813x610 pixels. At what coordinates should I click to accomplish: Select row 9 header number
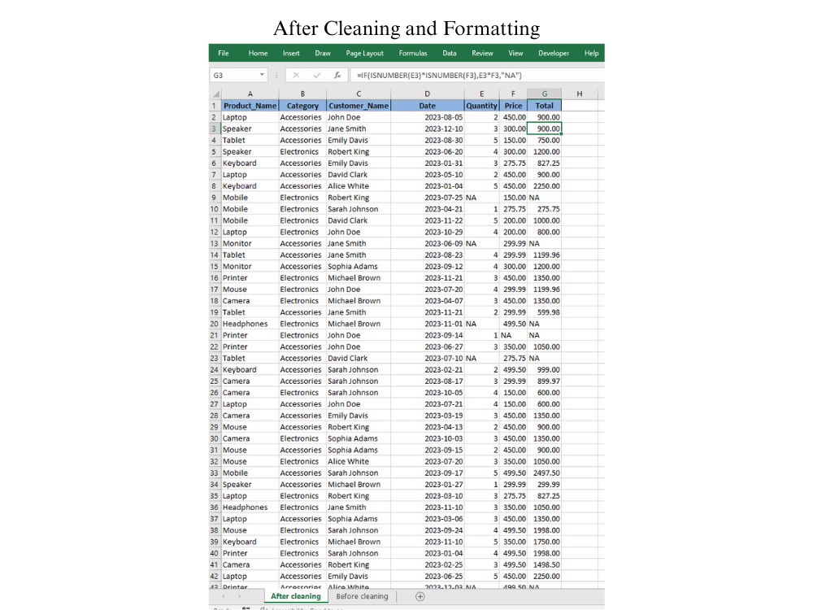[214, 198]
